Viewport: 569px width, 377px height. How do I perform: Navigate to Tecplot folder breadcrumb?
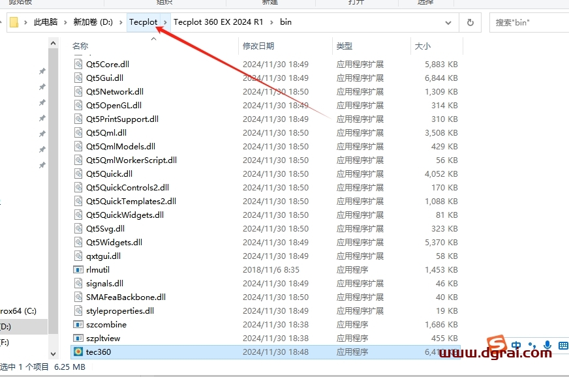(144, 22)
